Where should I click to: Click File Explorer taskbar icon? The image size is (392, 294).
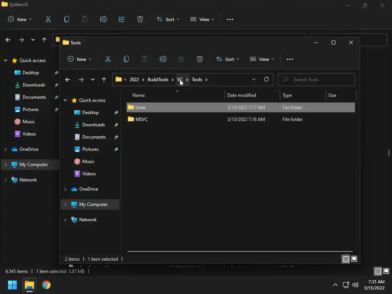pos(29,285)
